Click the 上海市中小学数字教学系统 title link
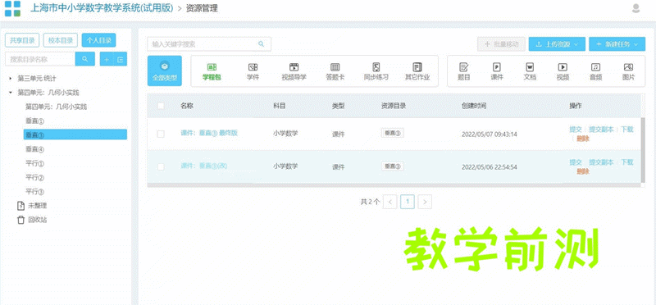Image resolution: width=656 pixels, height=305 pixels. tap(102, 8)
